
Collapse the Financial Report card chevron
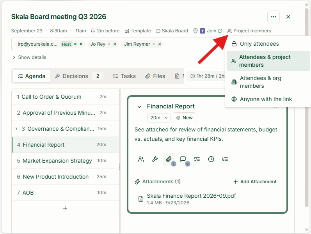click(x=139, y=107)
